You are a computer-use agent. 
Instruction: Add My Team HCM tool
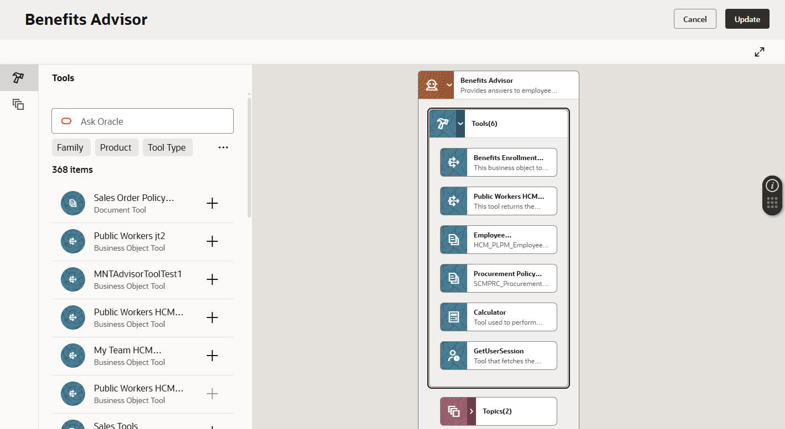212,356
